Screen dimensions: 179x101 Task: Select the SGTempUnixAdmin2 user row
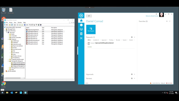[45, 44]
